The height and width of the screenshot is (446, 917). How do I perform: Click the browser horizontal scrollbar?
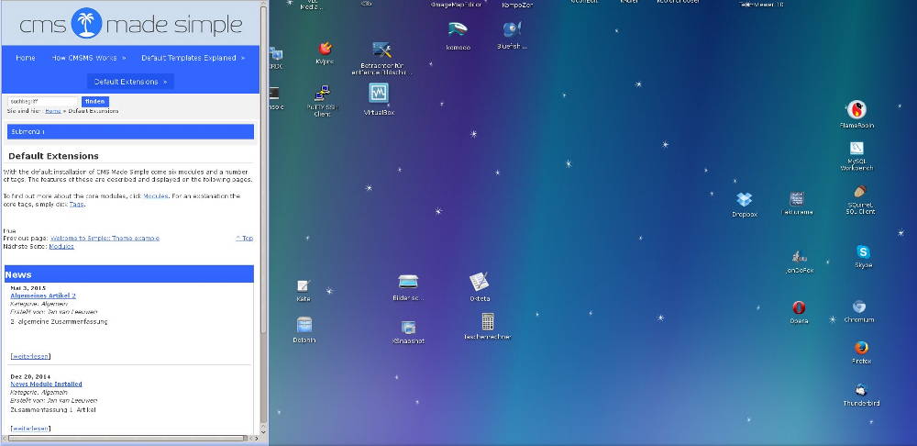point(126,438)
